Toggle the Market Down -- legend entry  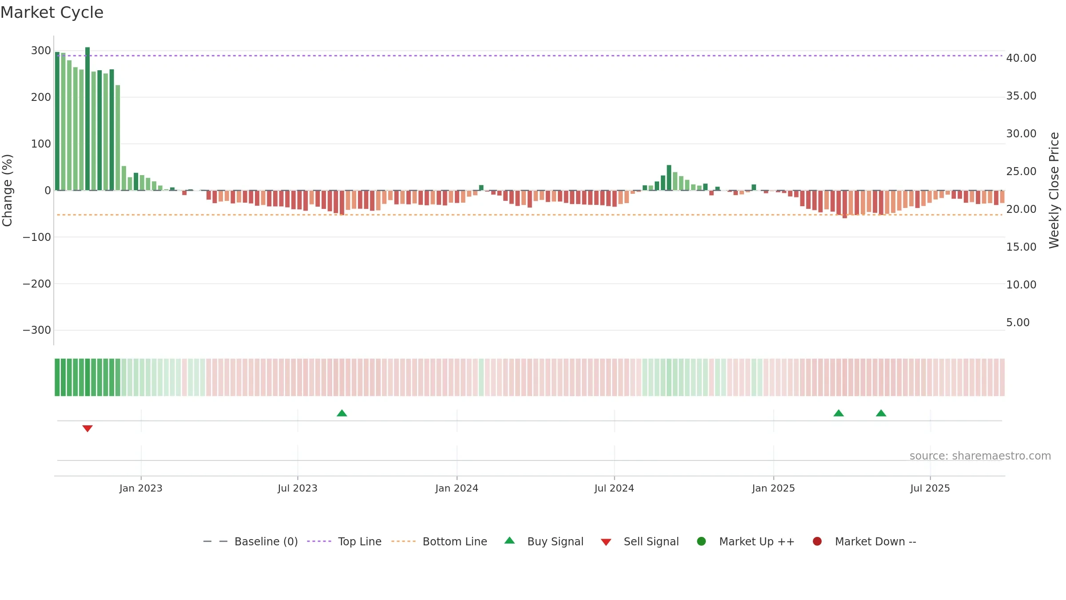[x=864, y=541]
